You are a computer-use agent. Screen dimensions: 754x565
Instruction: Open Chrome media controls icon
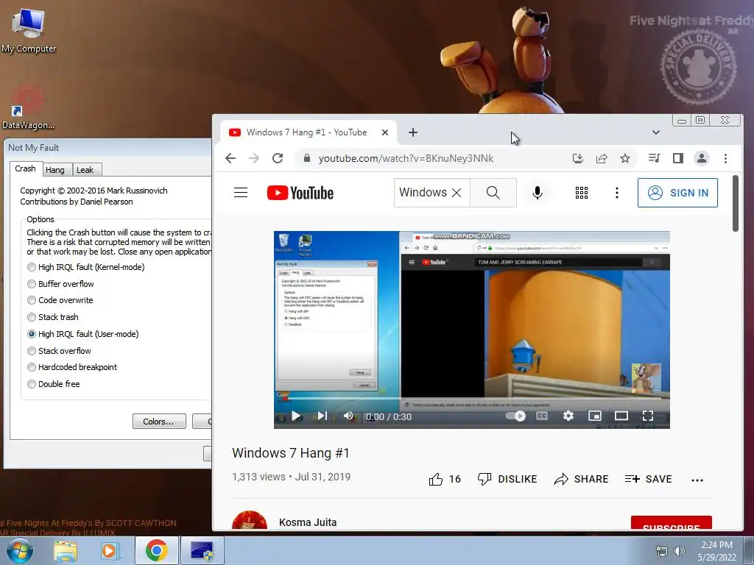pos(654,158)
